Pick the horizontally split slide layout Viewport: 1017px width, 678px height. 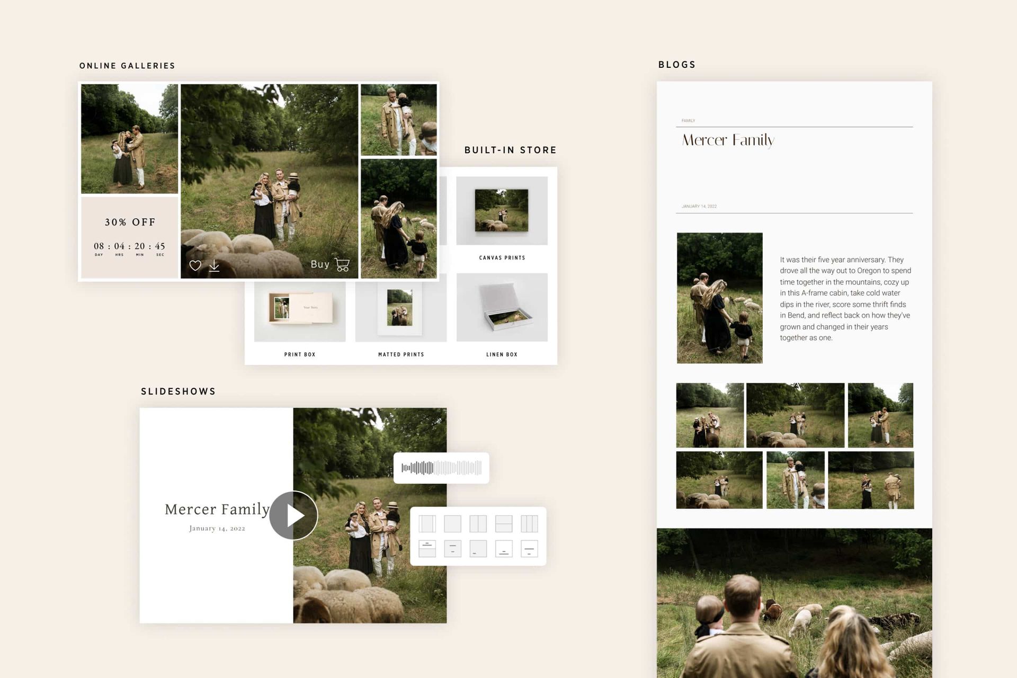point(504,524)
